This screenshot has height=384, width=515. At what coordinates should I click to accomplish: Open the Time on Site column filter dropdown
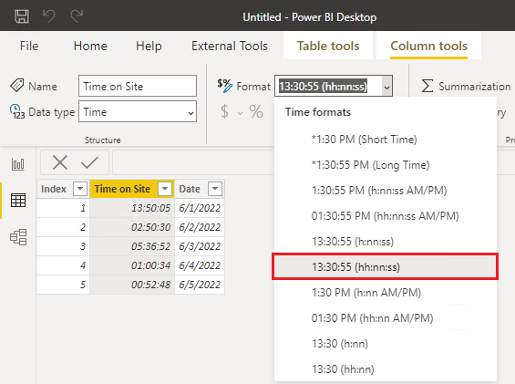pyautogui.click(x=165, y=189)
